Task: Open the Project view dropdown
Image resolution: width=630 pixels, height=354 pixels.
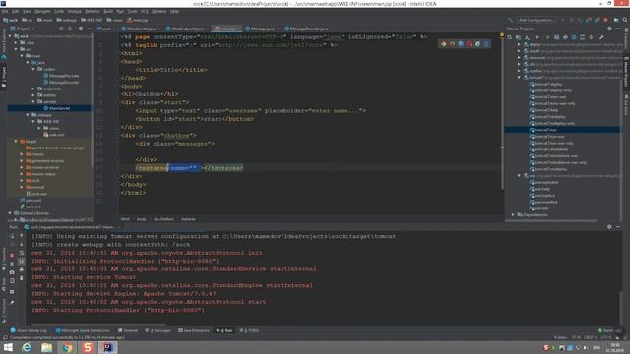Action: pos(24,29)
